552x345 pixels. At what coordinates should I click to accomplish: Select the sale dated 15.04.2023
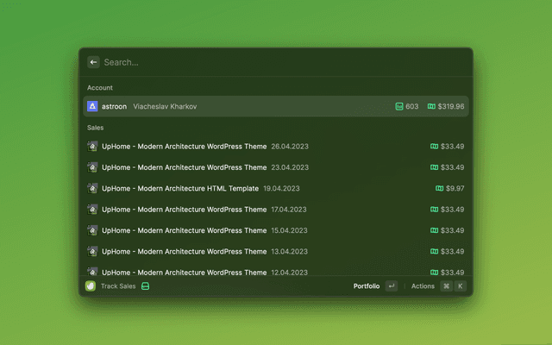tap(276, 230)
